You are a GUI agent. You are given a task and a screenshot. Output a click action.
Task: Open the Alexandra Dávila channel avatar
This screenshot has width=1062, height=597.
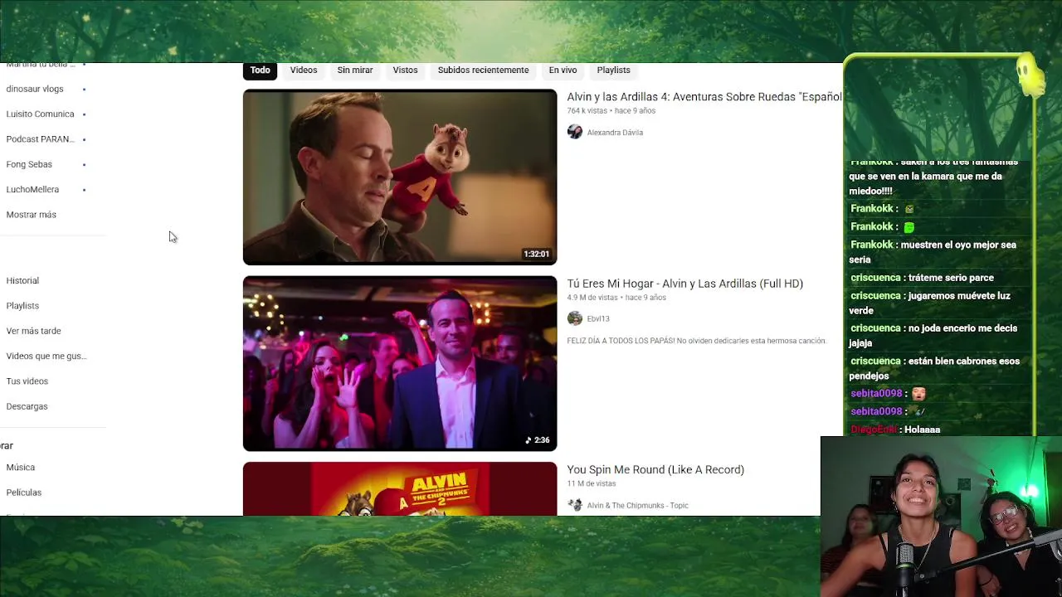pyautogui.click(x=575, y=133)
